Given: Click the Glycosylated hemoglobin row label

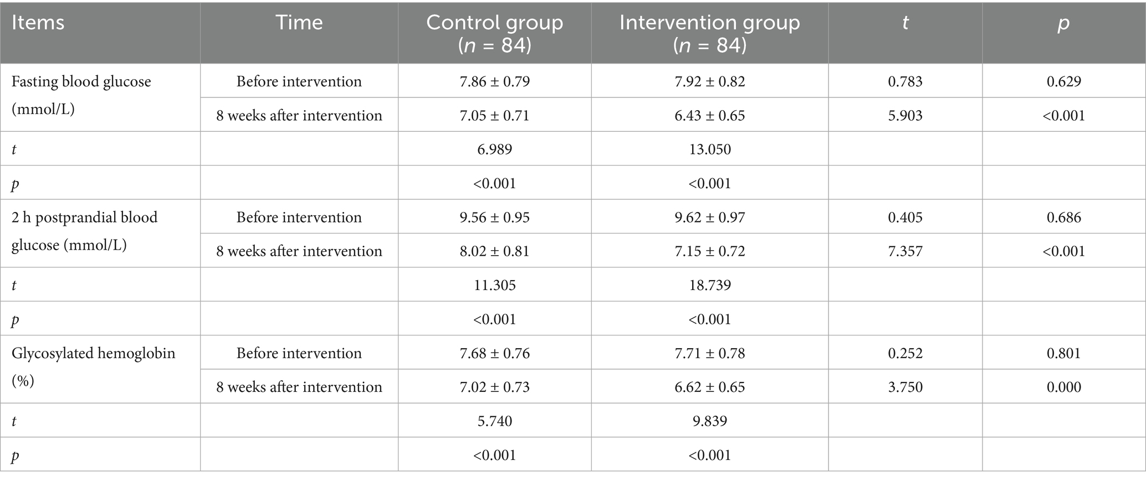Looking at the screenshot, I should point(94,367).
